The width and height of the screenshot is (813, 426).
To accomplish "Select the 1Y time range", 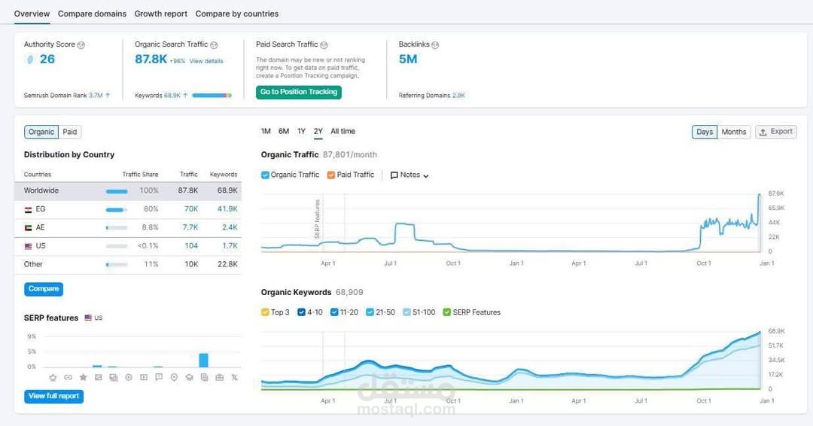I will click(x=301, y=131).
